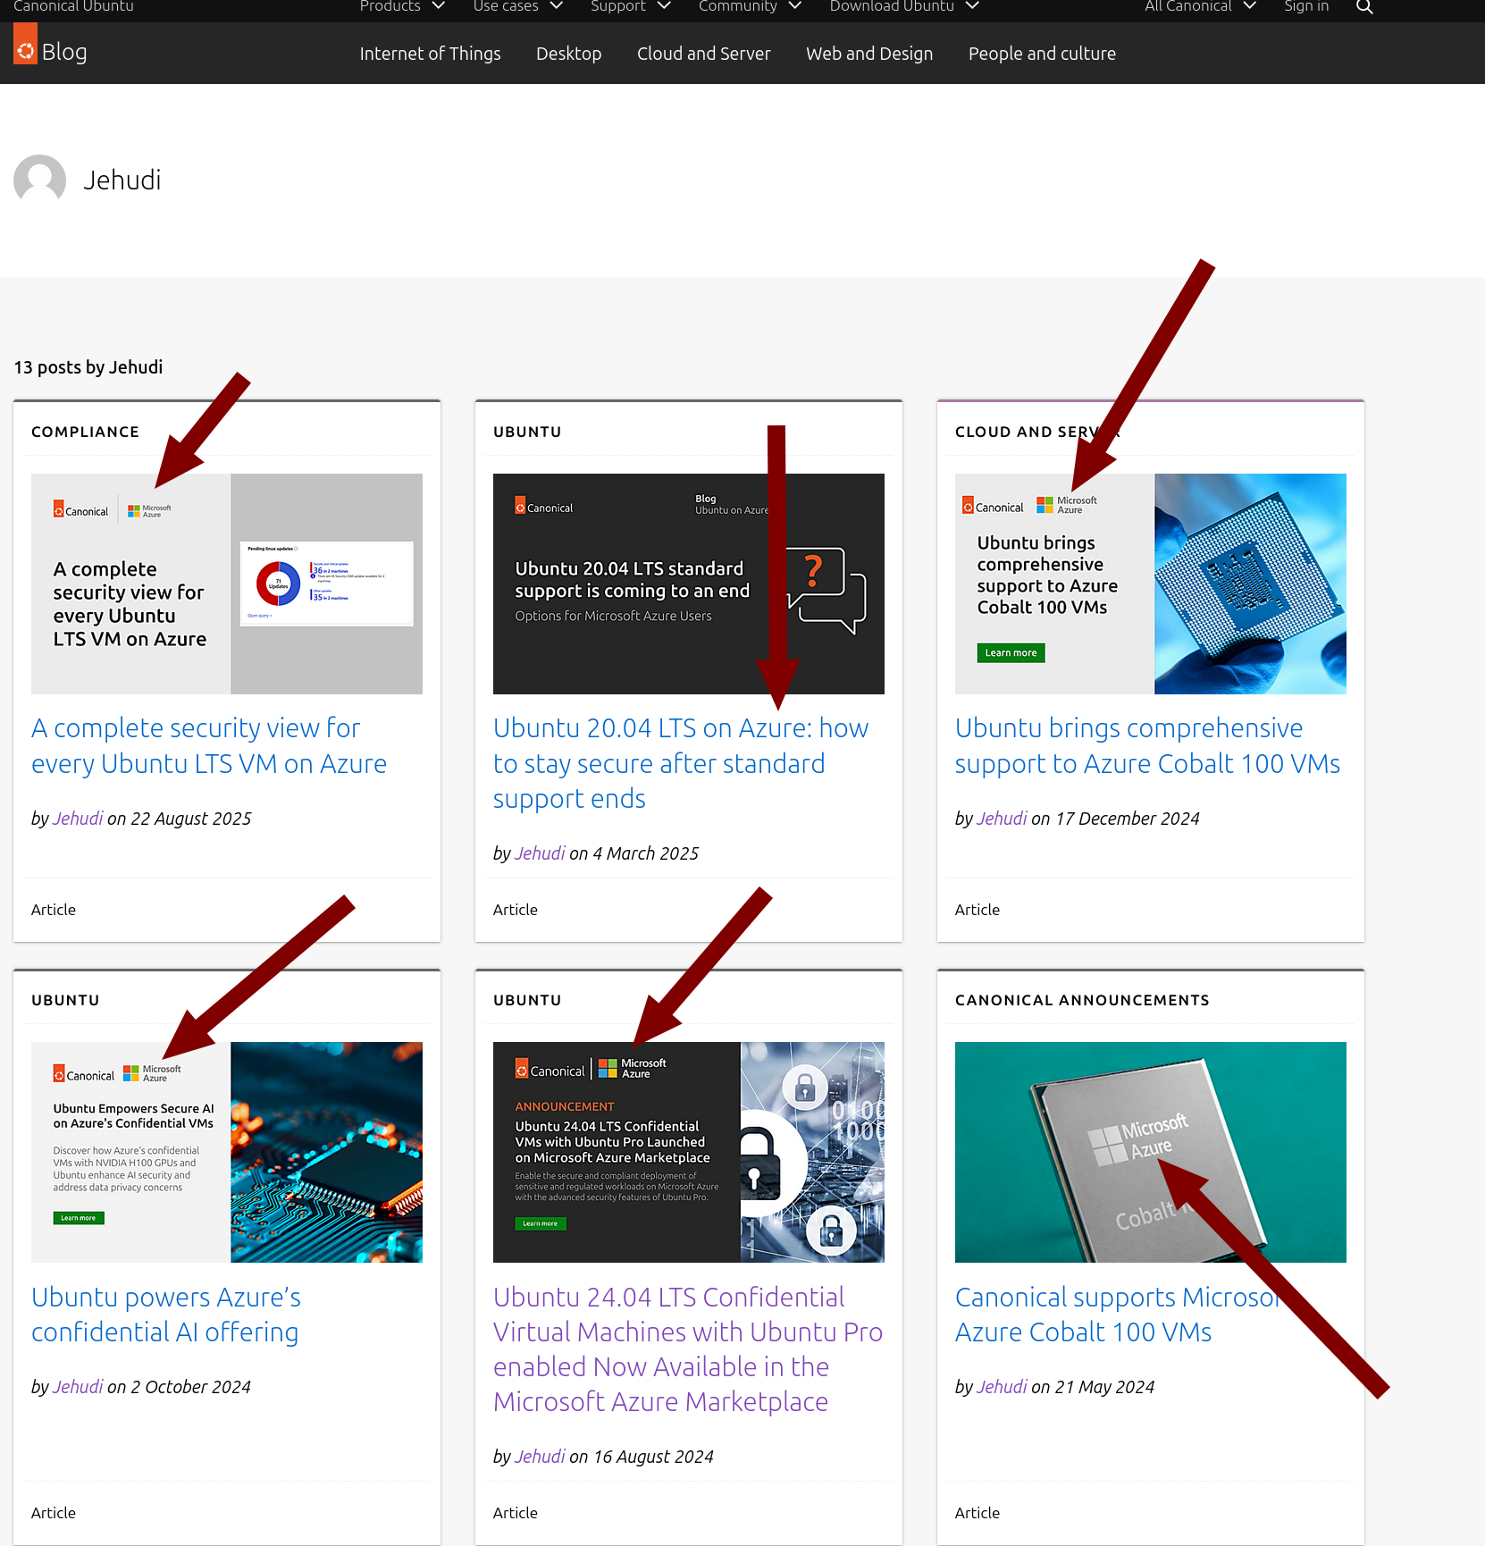Click '22 August 2025' date text
The width and height of the screenshot is (1485, 1546).
pos(191,819)
